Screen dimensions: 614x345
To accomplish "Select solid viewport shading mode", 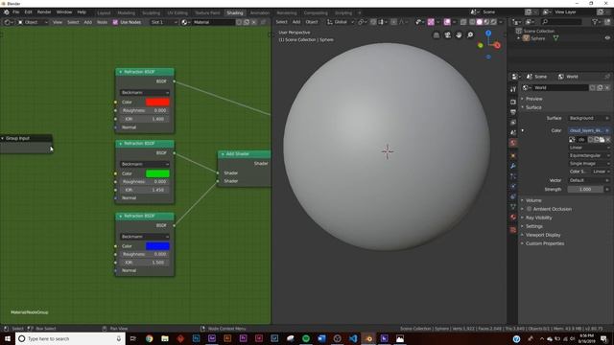I will [x=480, y=22].
